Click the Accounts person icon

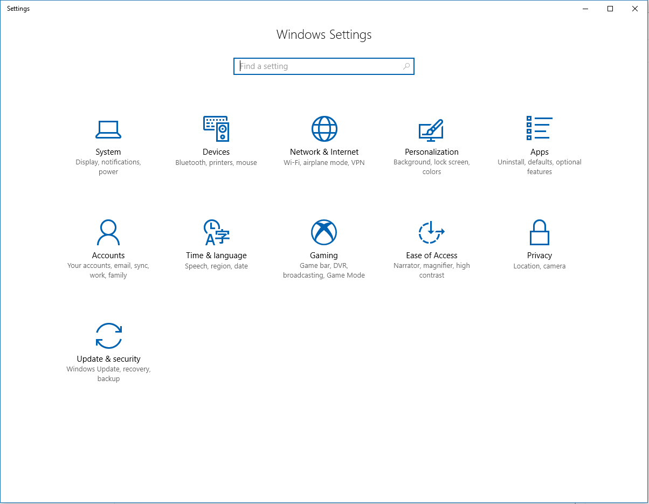click(108, 232)
